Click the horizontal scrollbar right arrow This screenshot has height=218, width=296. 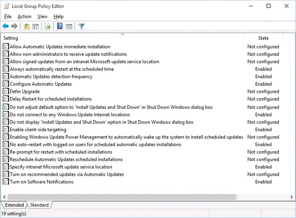[x=292, y=197]
